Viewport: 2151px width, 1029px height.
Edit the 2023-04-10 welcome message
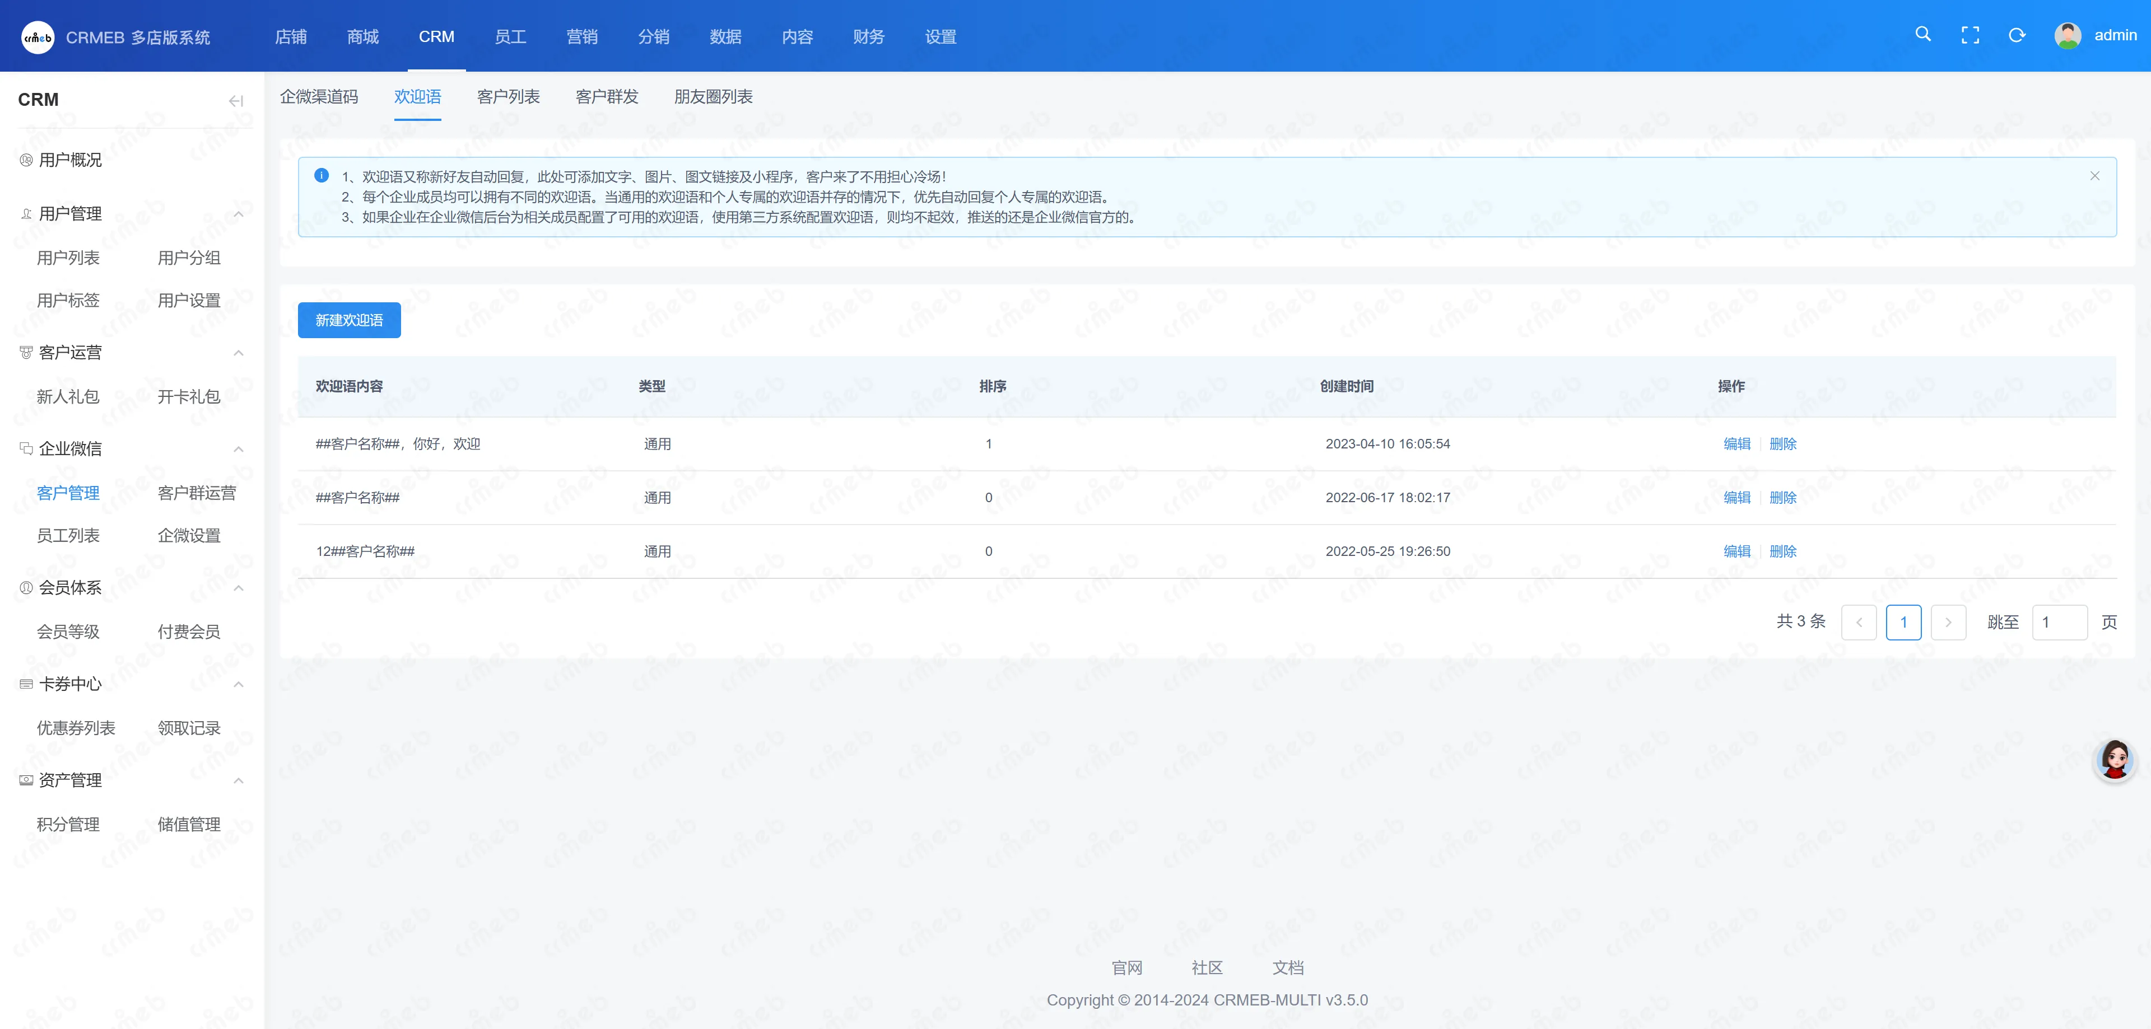click(x=1737, y=444)
